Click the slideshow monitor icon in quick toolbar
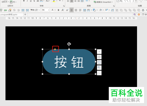The width and height of the screenshot is (147, 106). tap(1, 10)
